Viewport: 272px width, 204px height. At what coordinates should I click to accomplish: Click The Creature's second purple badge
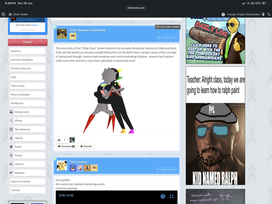click(x=80, y=168)
